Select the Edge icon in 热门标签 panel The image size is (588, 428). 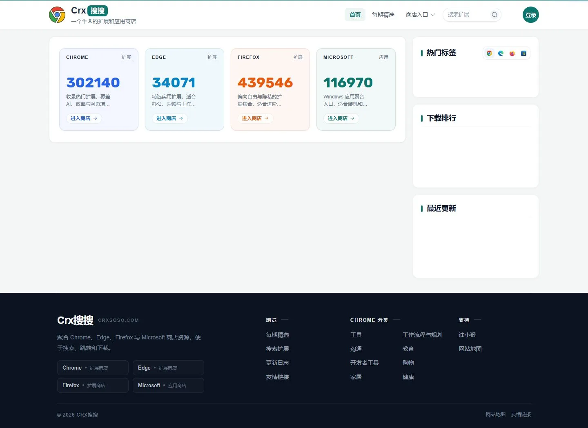pyautogui.click(x=501, y=53)
